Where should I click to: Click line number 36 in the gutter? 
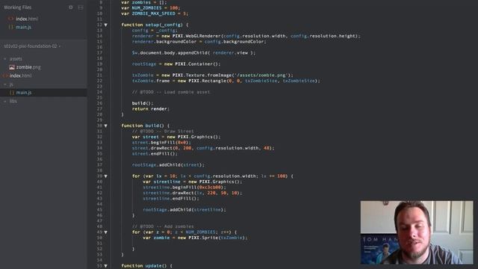[x=99, y=159]
